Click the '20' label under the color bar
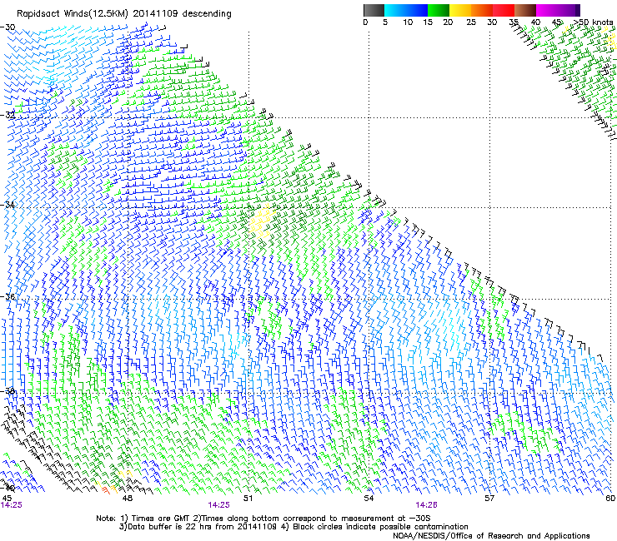Viewport: 617px width, 541px height. [448, 22]
